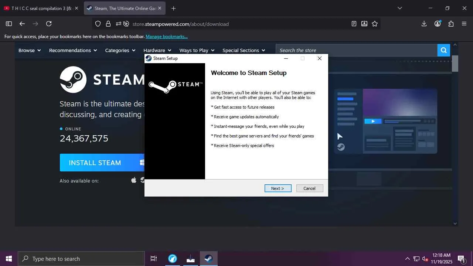Open the site permissions icon beside the padlock
Viewport: 473px width, 266px height.
[118, 24]
